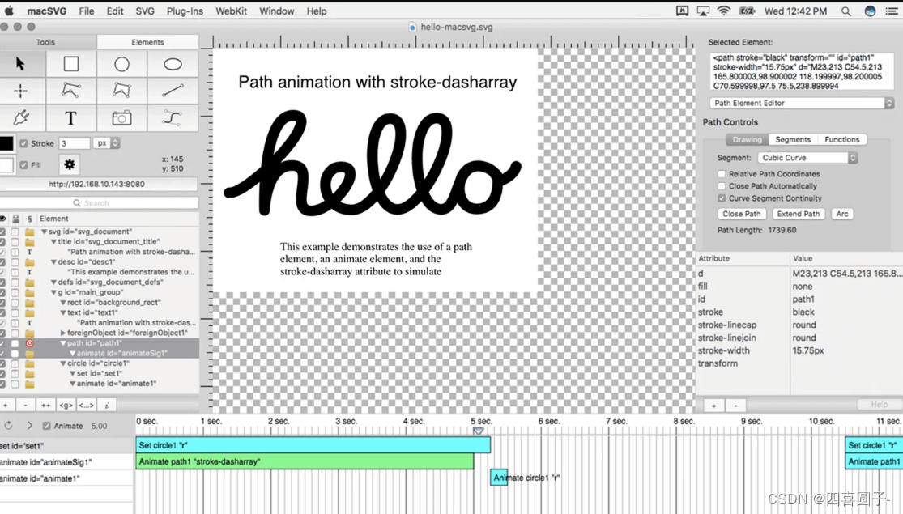Collapse the main_group tree item
Viewport: 903px width, 514px height.
[53, 292]
